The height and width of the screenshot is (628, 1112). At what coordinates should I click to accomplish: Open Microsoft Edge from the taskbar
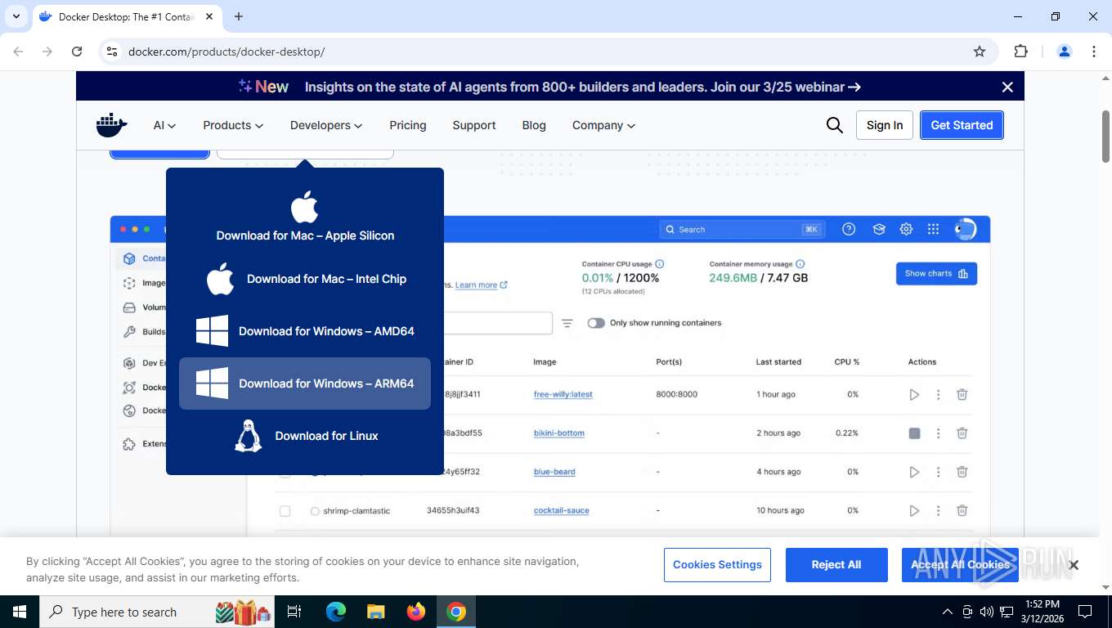pyautogui.click(x=336, y=612)
